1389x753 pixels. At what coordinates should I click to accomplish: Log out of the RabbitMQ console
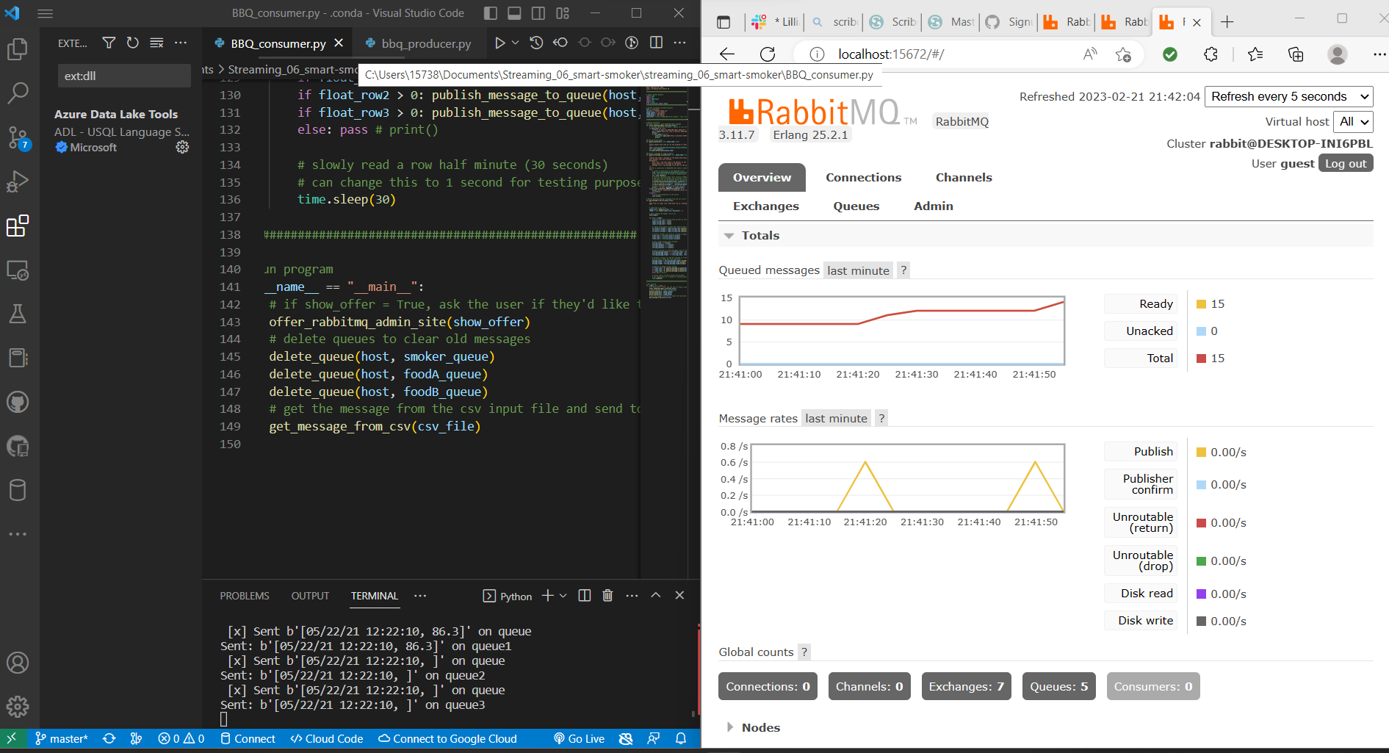tap(1345, 163)
